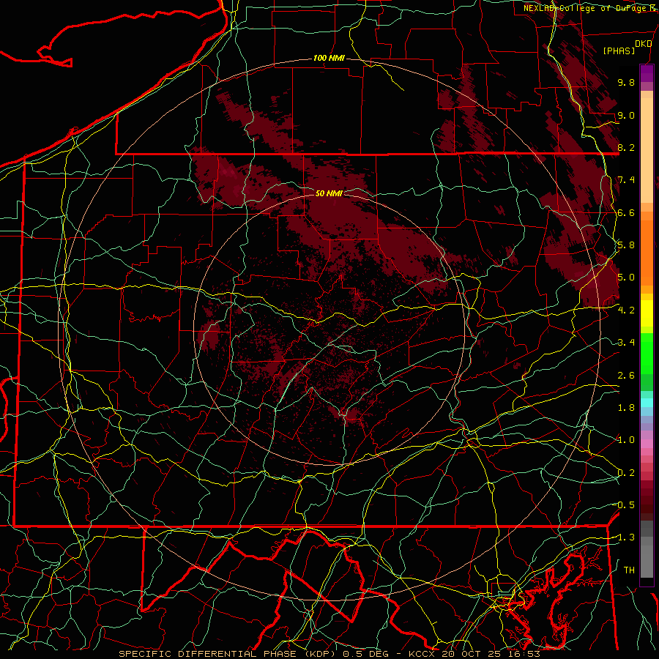Click the [PHAS] legend header

coord(619,51)
